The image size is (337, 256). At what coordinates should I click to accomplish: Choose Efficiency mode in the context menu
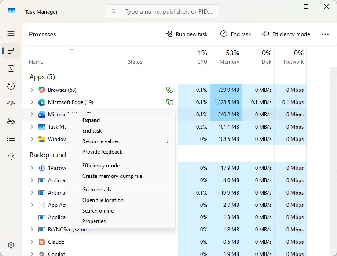tap(121, 166)
